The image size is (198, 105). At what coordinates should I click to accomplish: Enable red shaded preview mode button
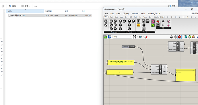(x=179, y=37)
